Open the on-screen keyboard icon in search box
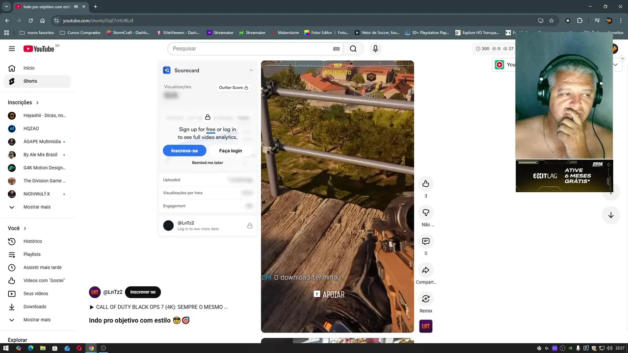This screenshot has width=628, height=353. pos(336,49)
